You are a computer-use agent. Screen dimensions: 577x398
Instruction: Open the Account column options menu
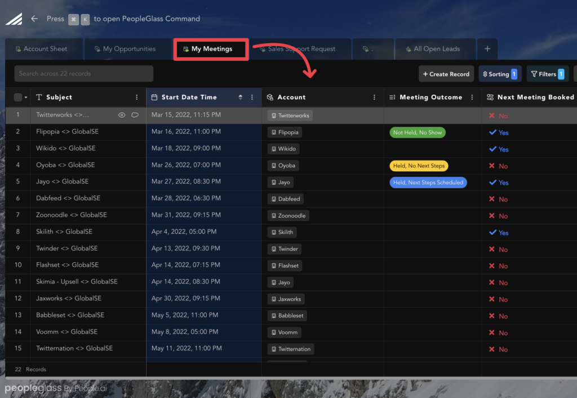(374, 97)
